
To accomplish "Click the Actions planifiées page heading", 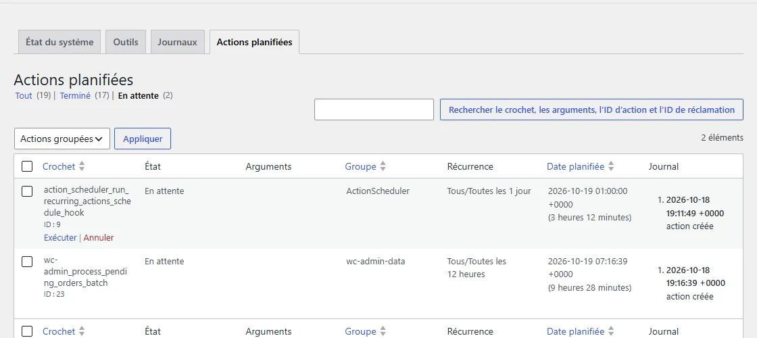I will click(x=74, y=80).
